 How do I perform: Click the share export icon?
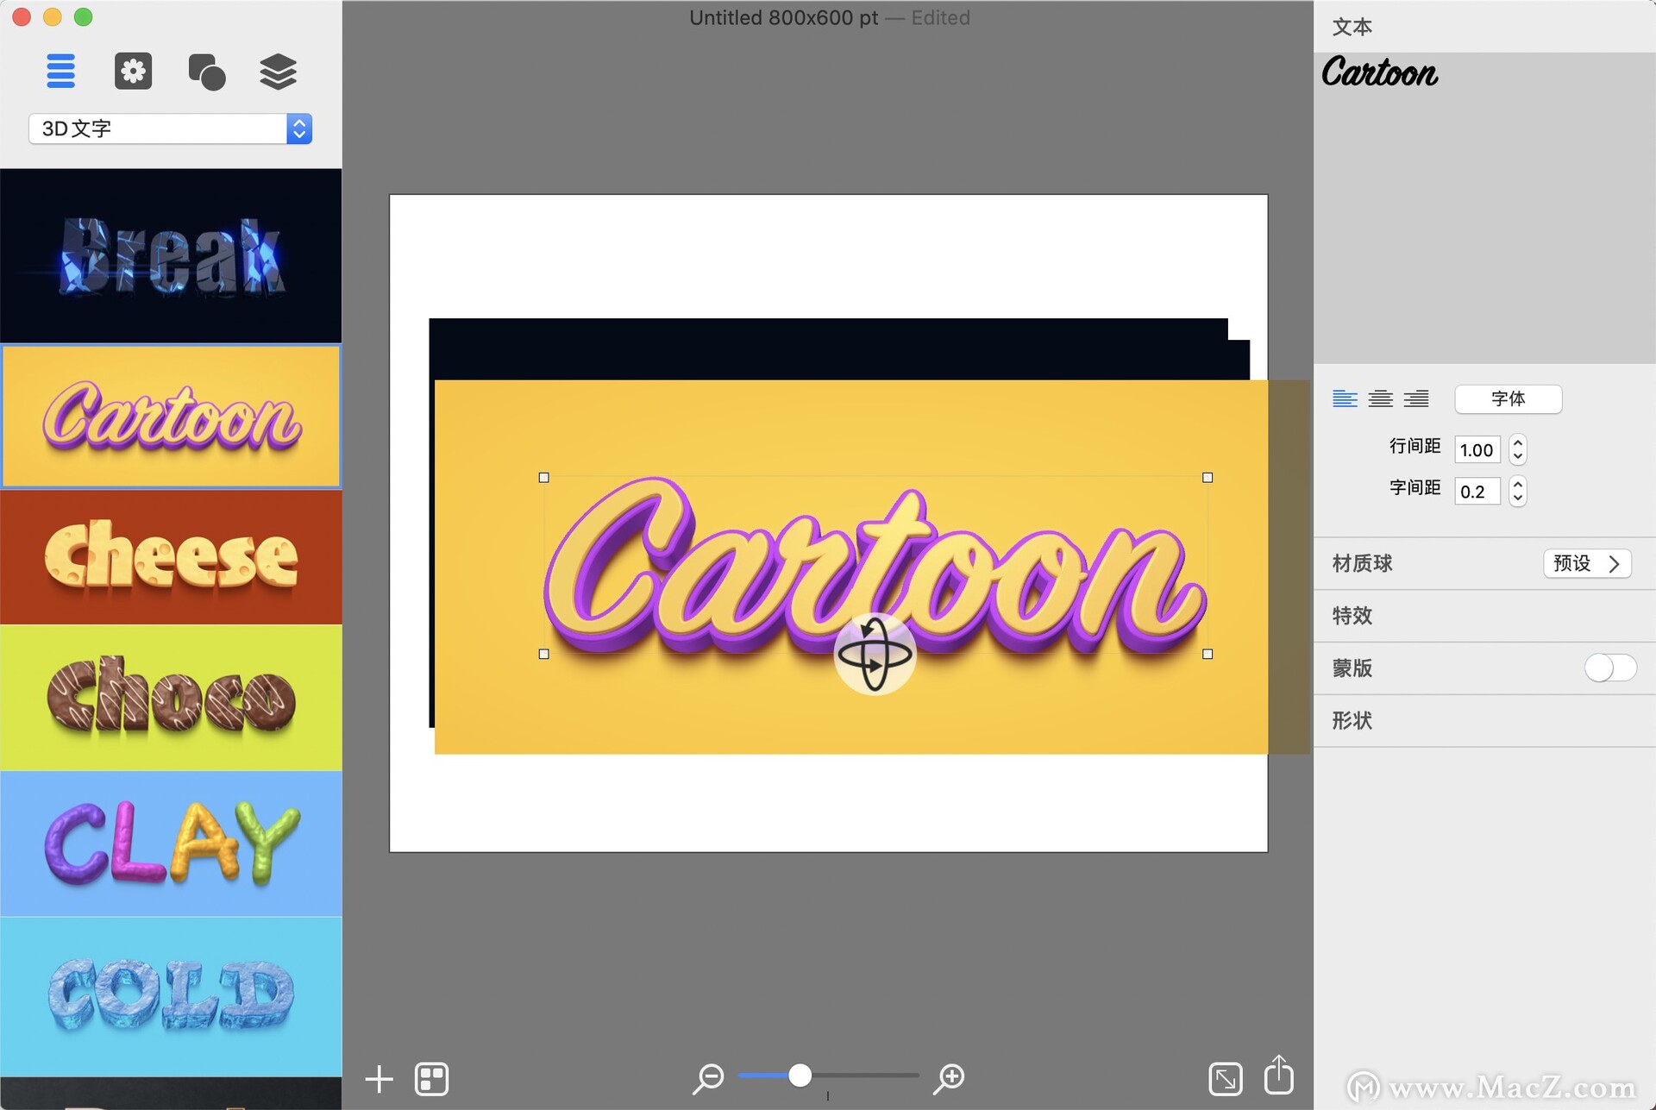(1278, 1076)
